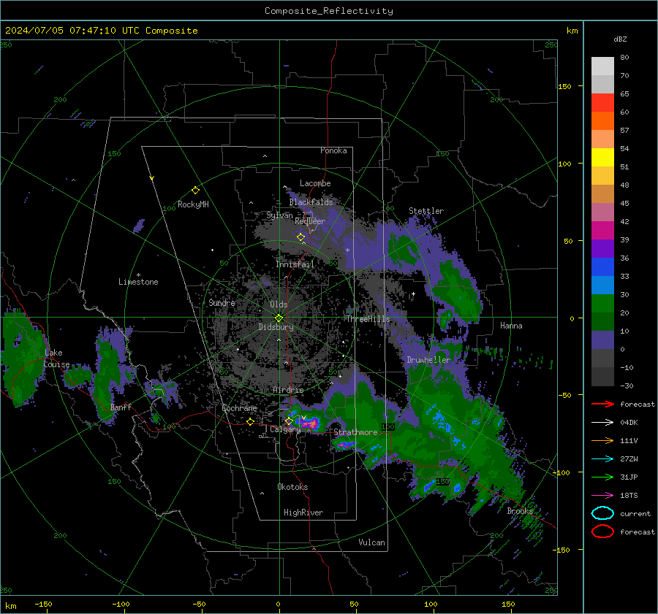Click the Okotoks town label
658x614 pixels.
(292, 487)
